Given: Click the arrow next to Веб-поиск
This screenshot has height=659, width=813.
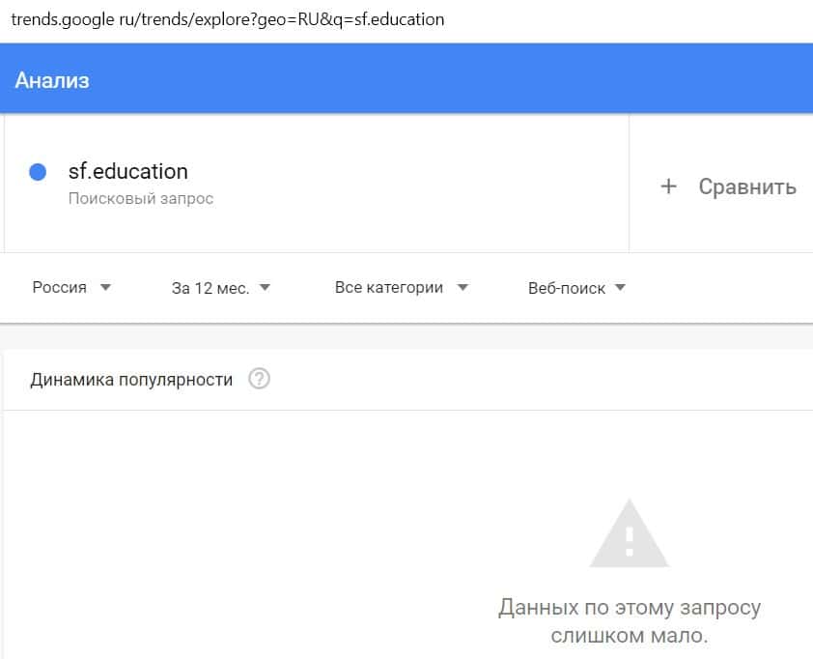Looking at the screenshot, I should click(620, 288).
